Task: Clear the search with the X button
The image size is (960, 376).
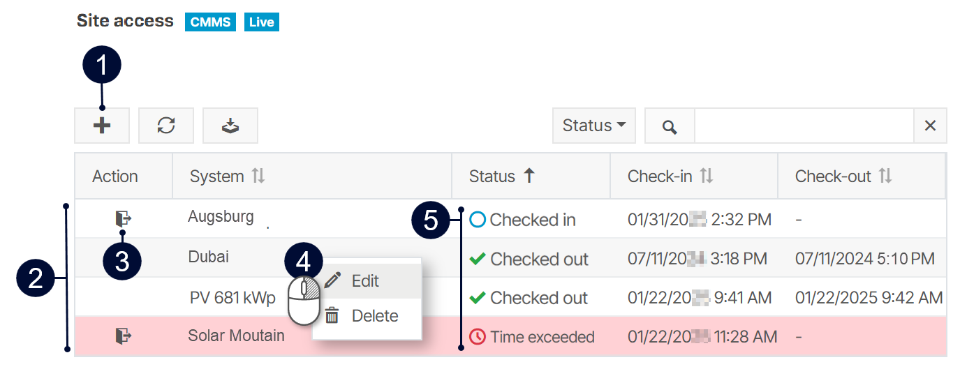Action: tap(930, 126)
